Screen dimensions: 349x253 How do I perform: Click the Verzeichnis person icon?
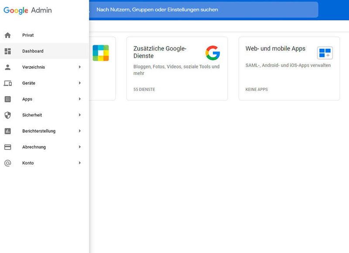(x=7, y=67)
